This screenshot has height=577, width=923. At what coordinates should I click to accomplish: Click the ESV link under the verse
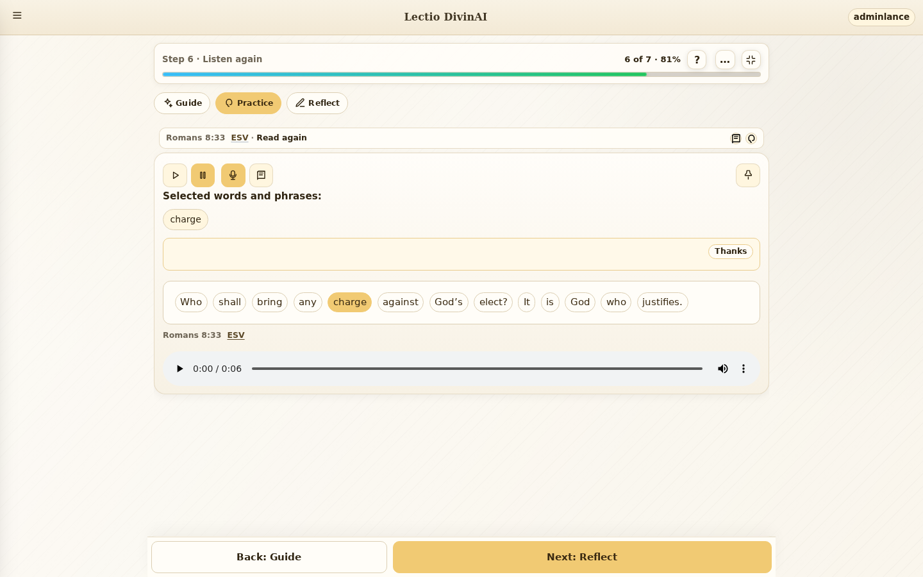236,335
